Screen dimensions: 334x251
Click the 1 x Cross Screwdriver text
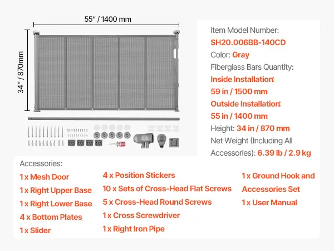pyautogui.click(x=140, y=215)
